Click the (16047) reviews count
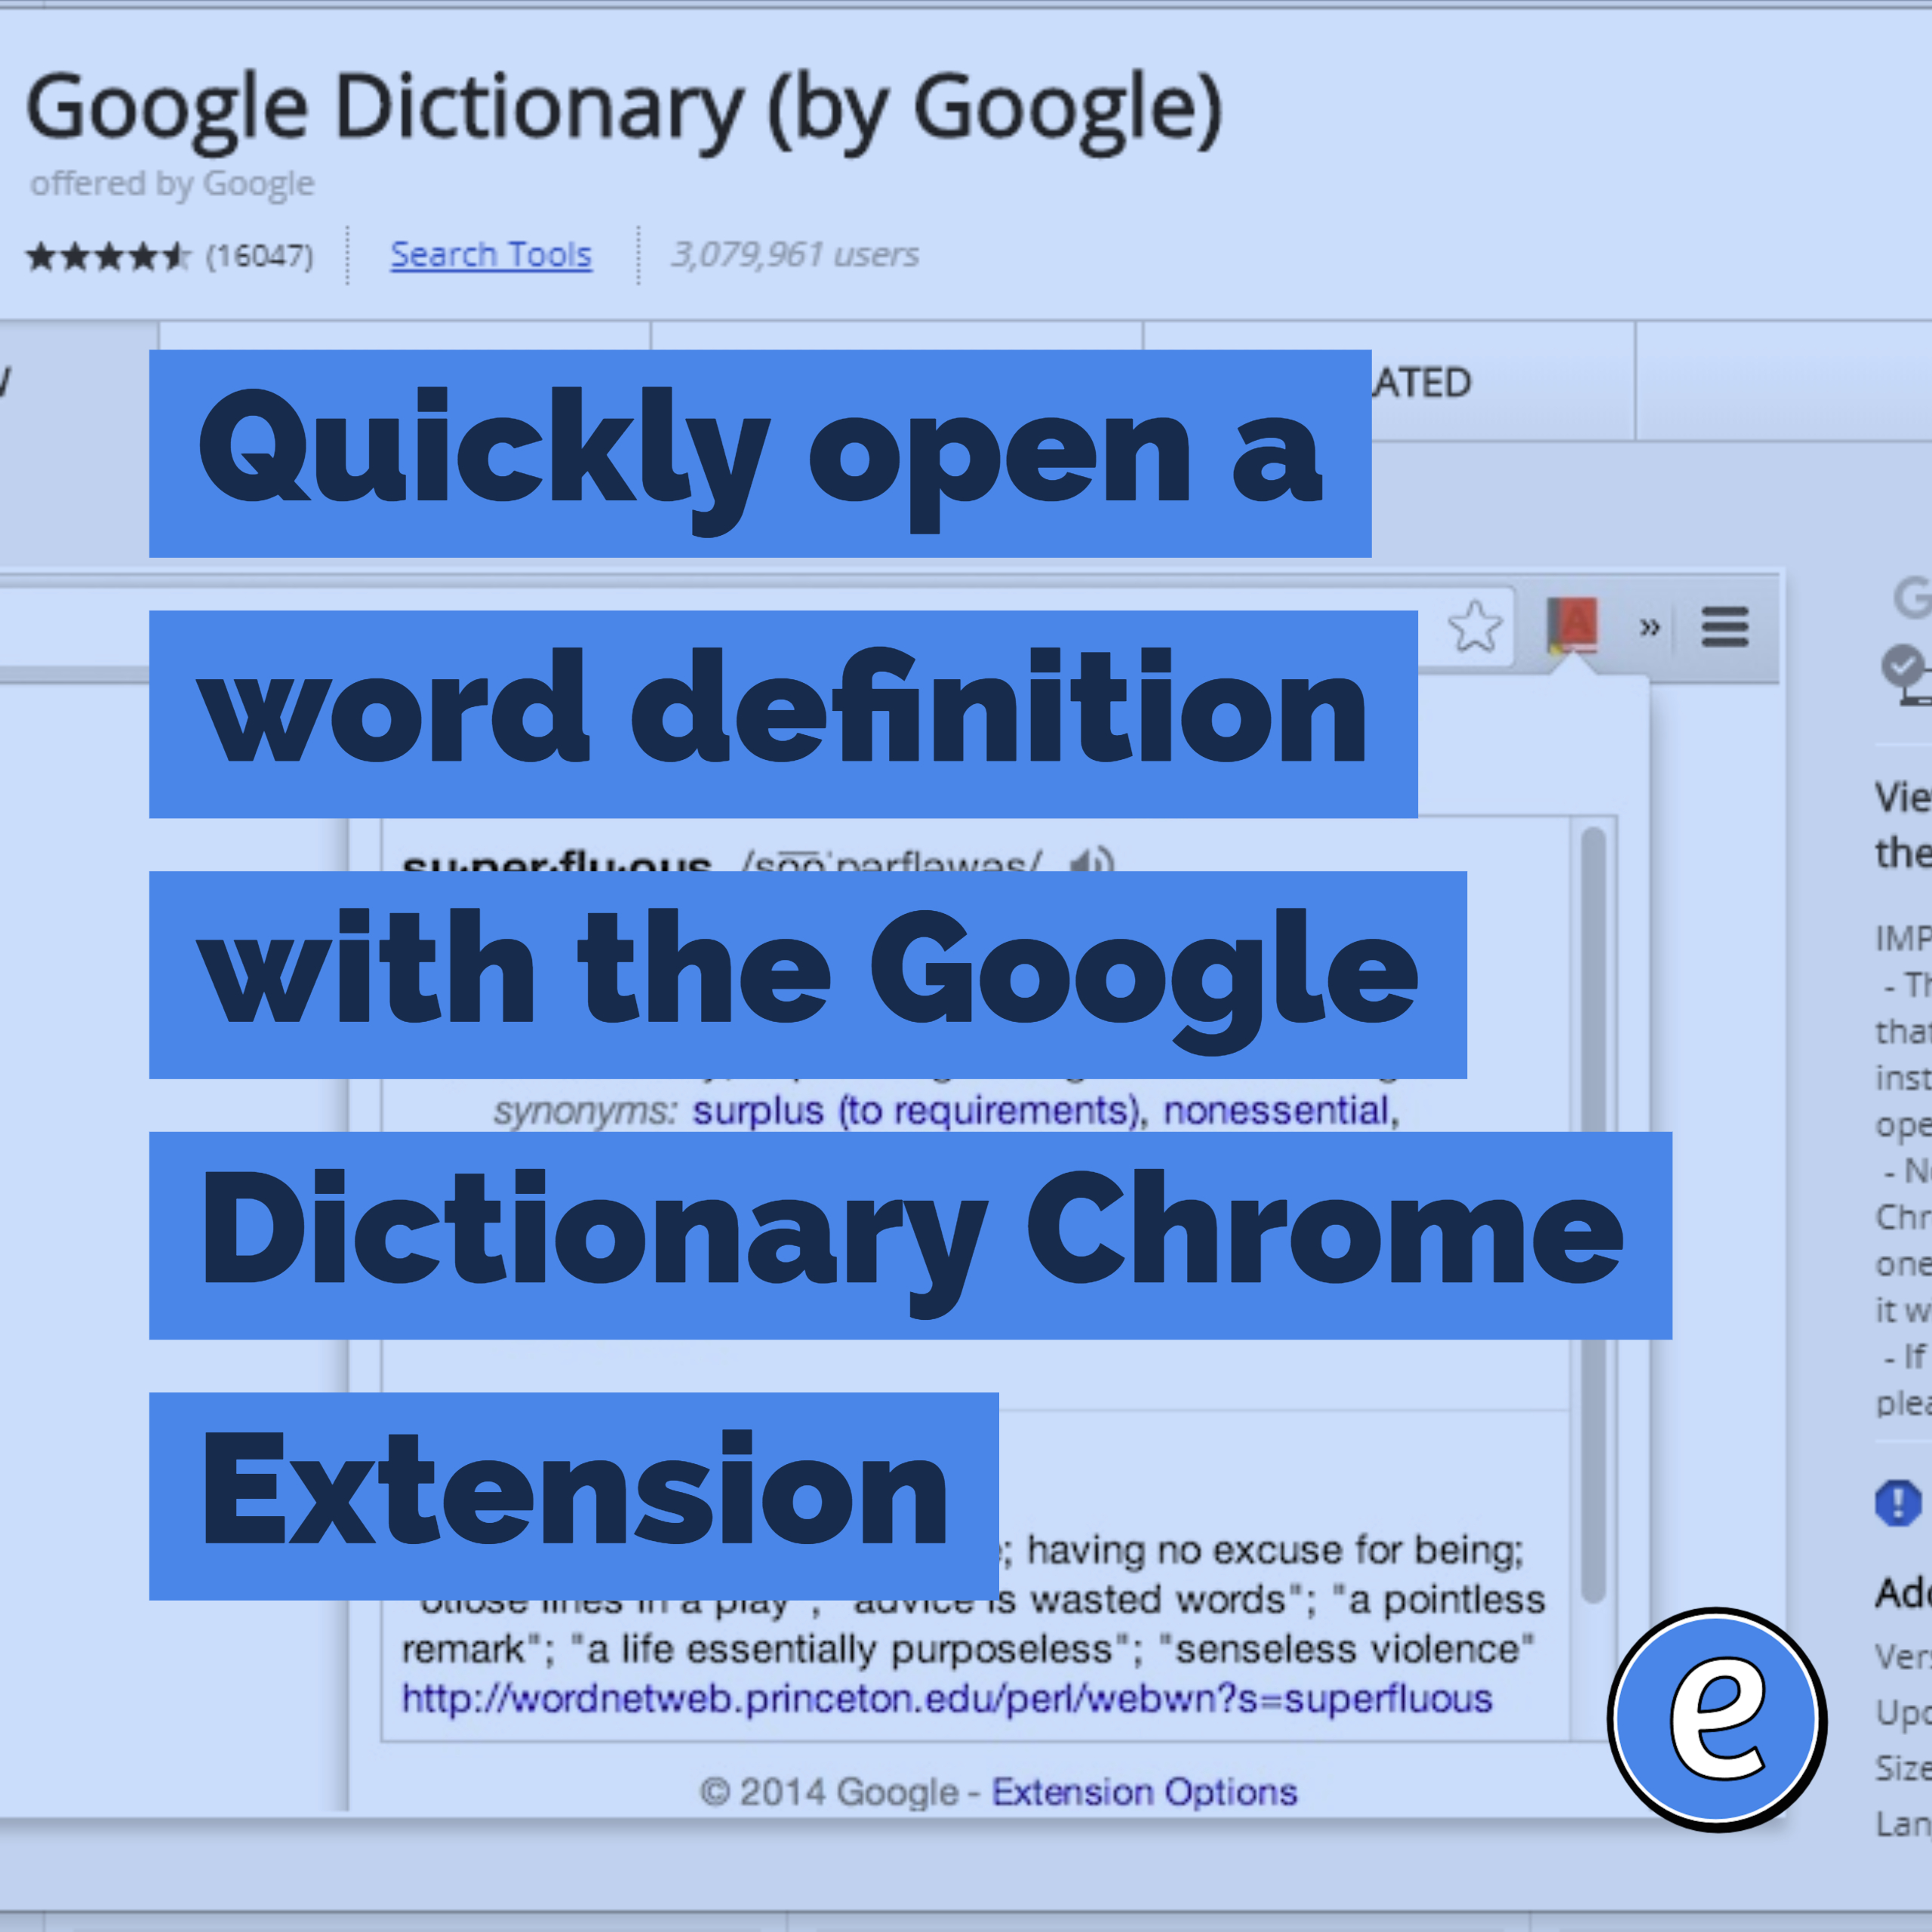This screenshot has width=1932, height=1932. click(260, 257)
